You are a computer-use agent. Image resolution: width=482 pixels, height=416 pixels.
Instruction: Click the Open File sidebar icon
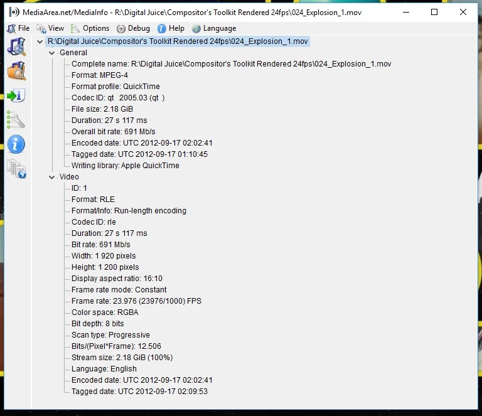16,46
